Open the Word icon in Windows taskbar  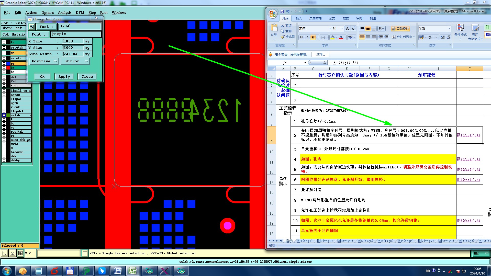pyautogui.click(x=118, y=271)
